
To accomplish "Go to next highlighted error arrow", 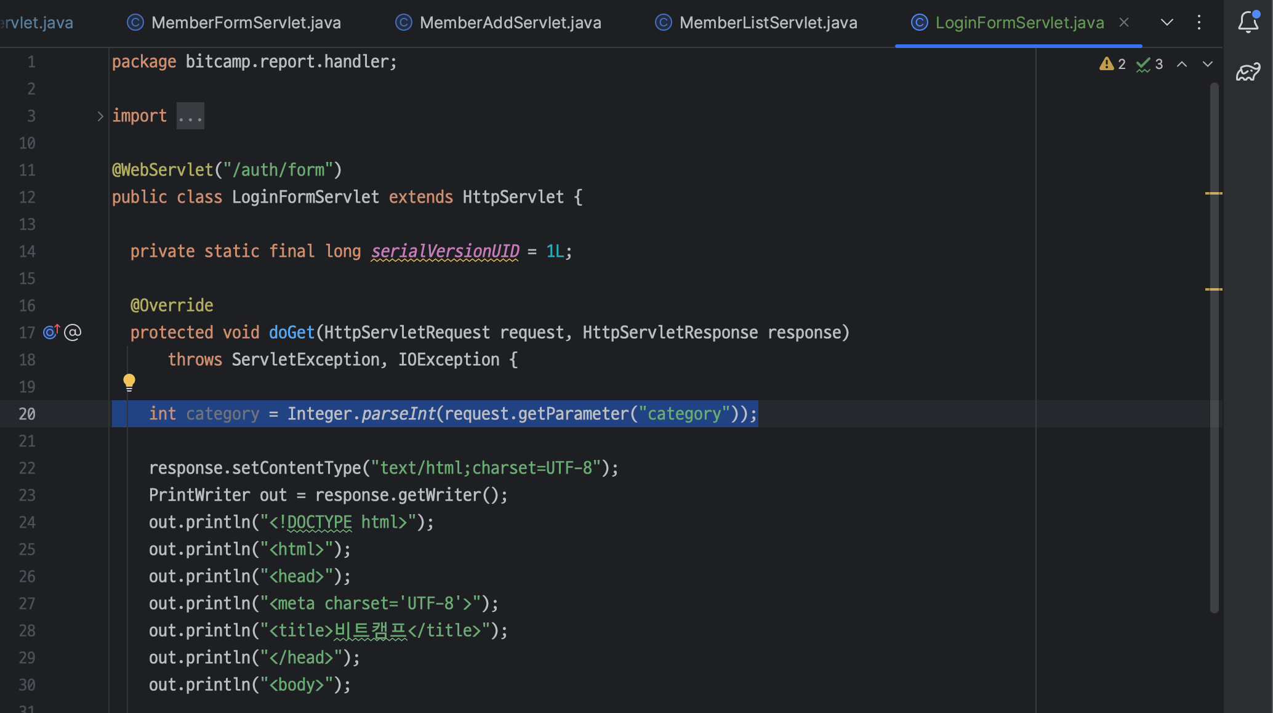I will [x=1207, y=64].
